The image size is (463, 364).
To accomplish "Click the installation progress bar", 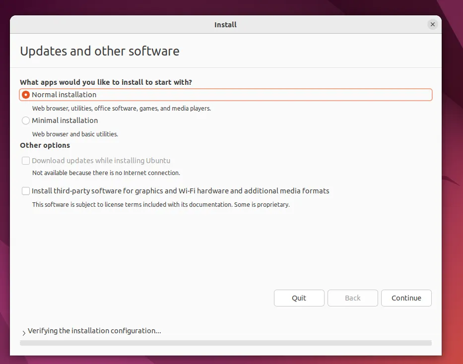I will [x=226, y=343].
